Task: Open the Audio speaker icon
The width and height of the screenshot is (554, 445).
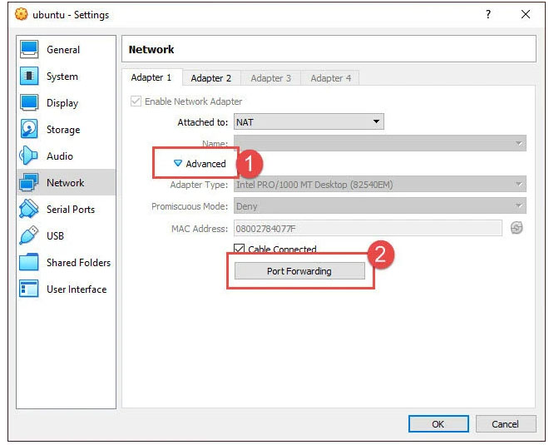Action: (29, 156)
